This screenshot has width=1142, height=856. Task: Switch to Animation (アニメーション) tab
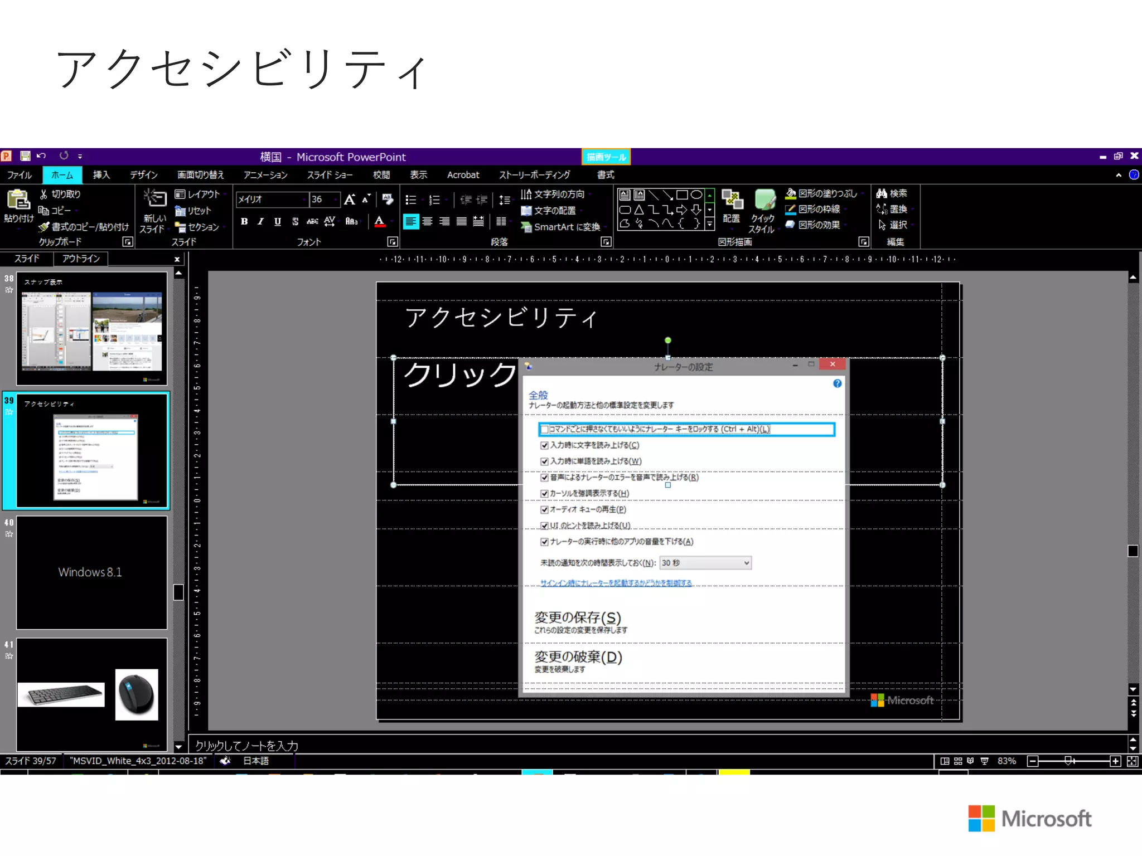click(265, 175)
